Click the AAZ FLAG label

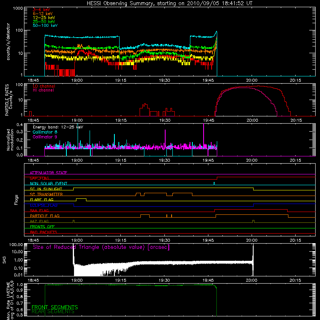[x=39, y=221]
